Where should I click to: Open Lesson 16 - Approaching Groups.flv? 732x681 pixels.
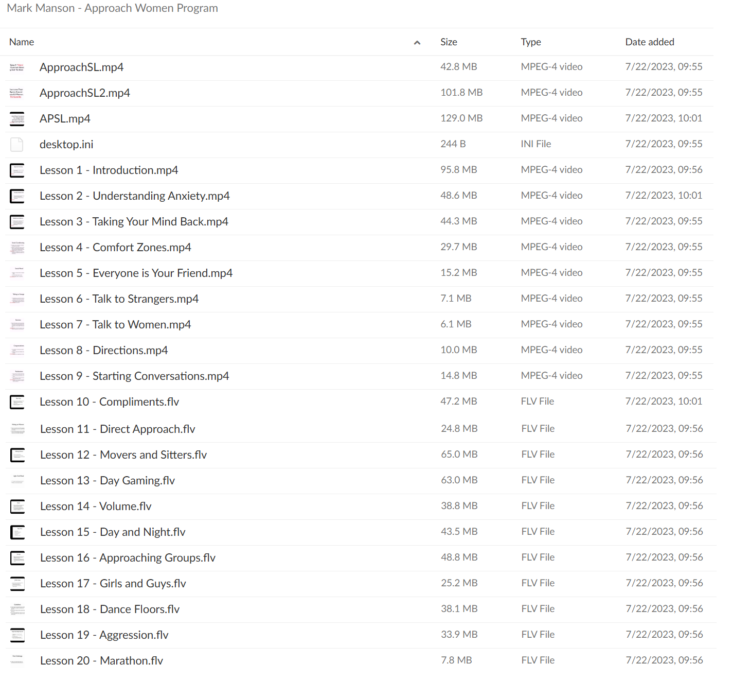(128, 558)
